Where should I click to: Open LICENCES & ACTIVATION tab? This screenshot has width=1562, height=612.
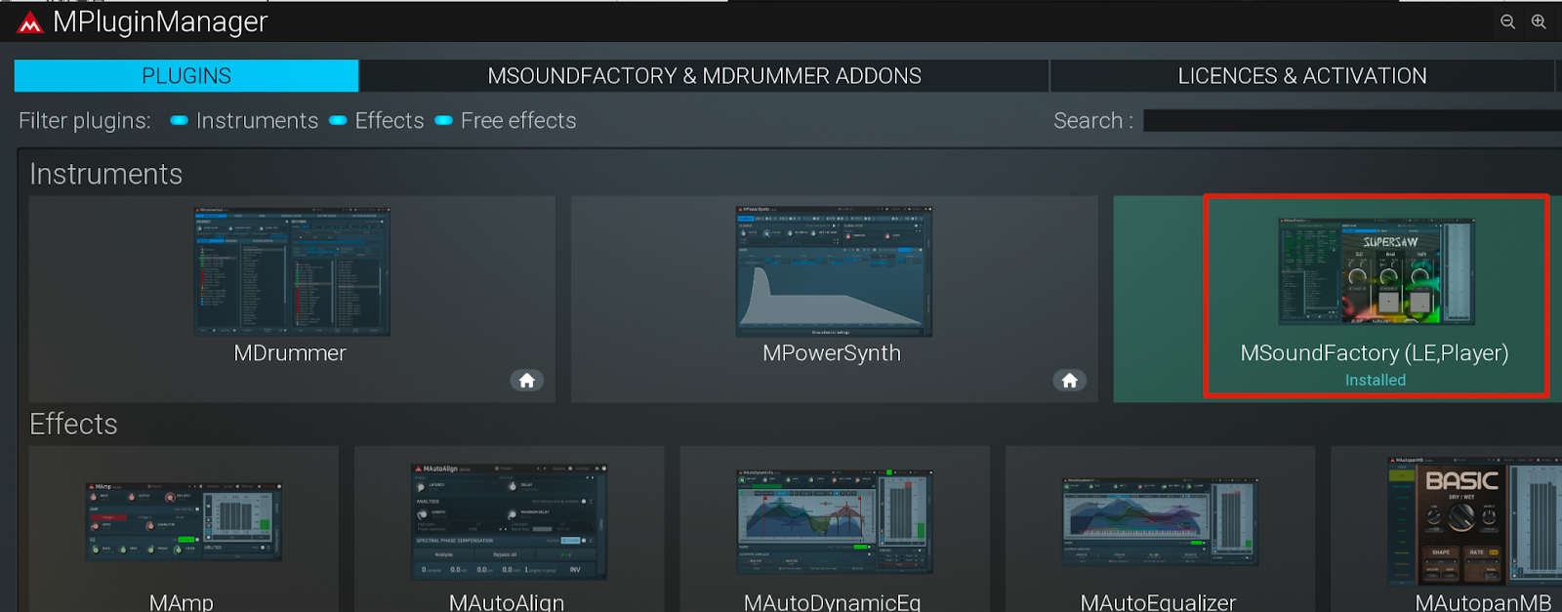click(1302, 76)
